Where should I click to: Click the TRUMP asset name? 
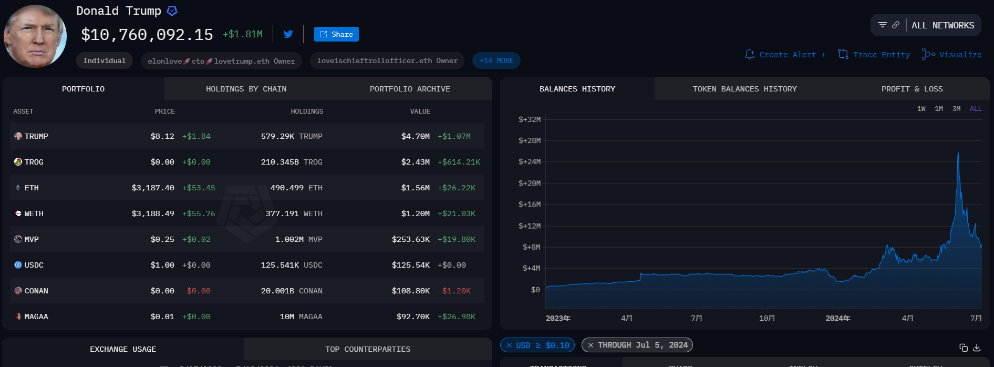[x=36, y=136]
